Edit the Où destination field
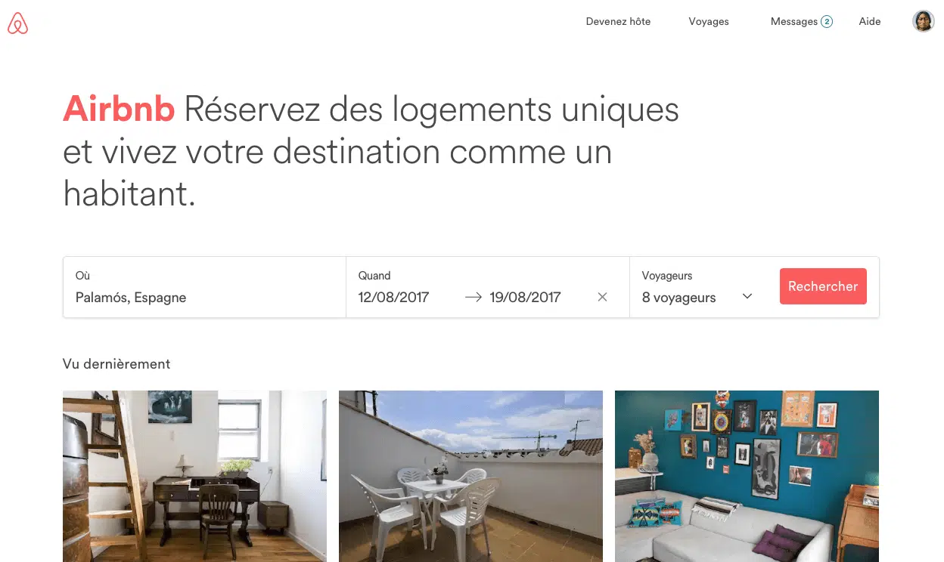 click(x=204, y=287)
